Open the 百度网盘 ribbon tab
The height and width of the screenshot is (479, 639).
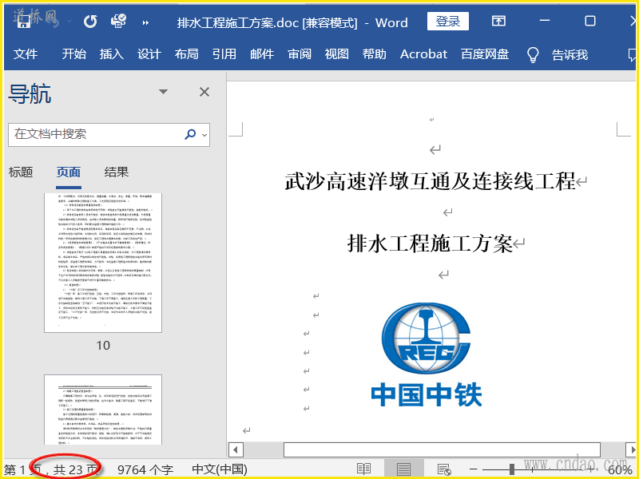485,54
